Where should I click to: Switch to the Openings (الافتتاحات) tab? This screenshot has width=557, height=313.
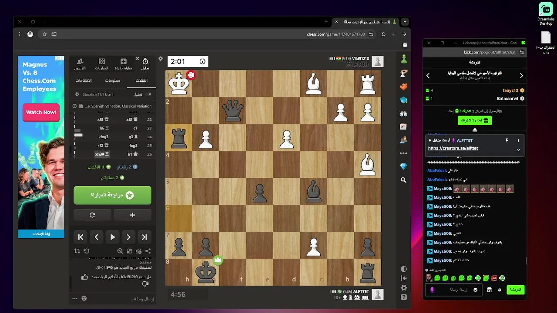[x=84, y=80]
